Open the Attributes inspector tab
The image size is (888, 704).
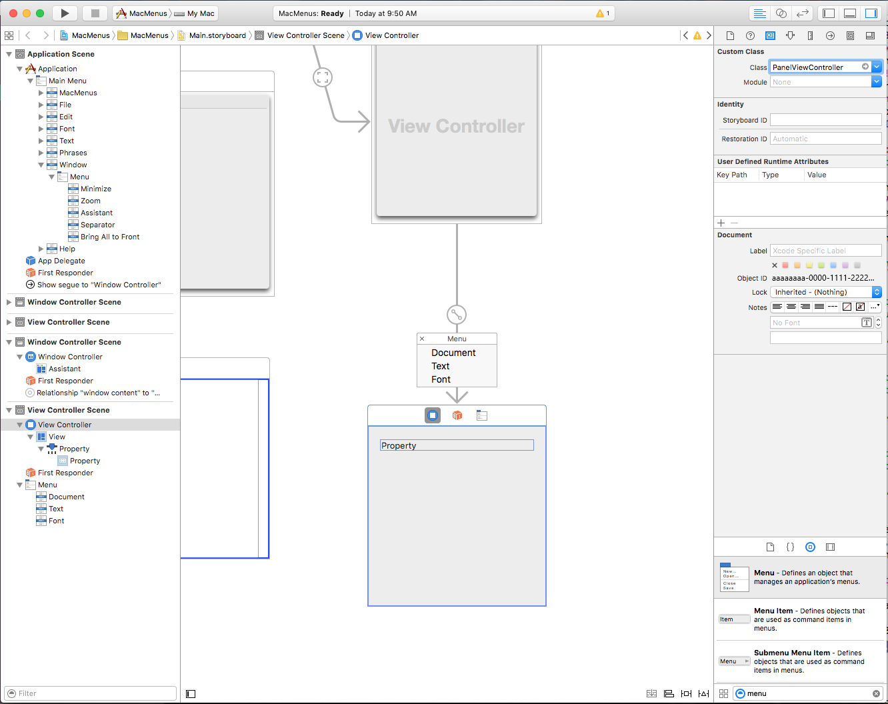[790, 36]
